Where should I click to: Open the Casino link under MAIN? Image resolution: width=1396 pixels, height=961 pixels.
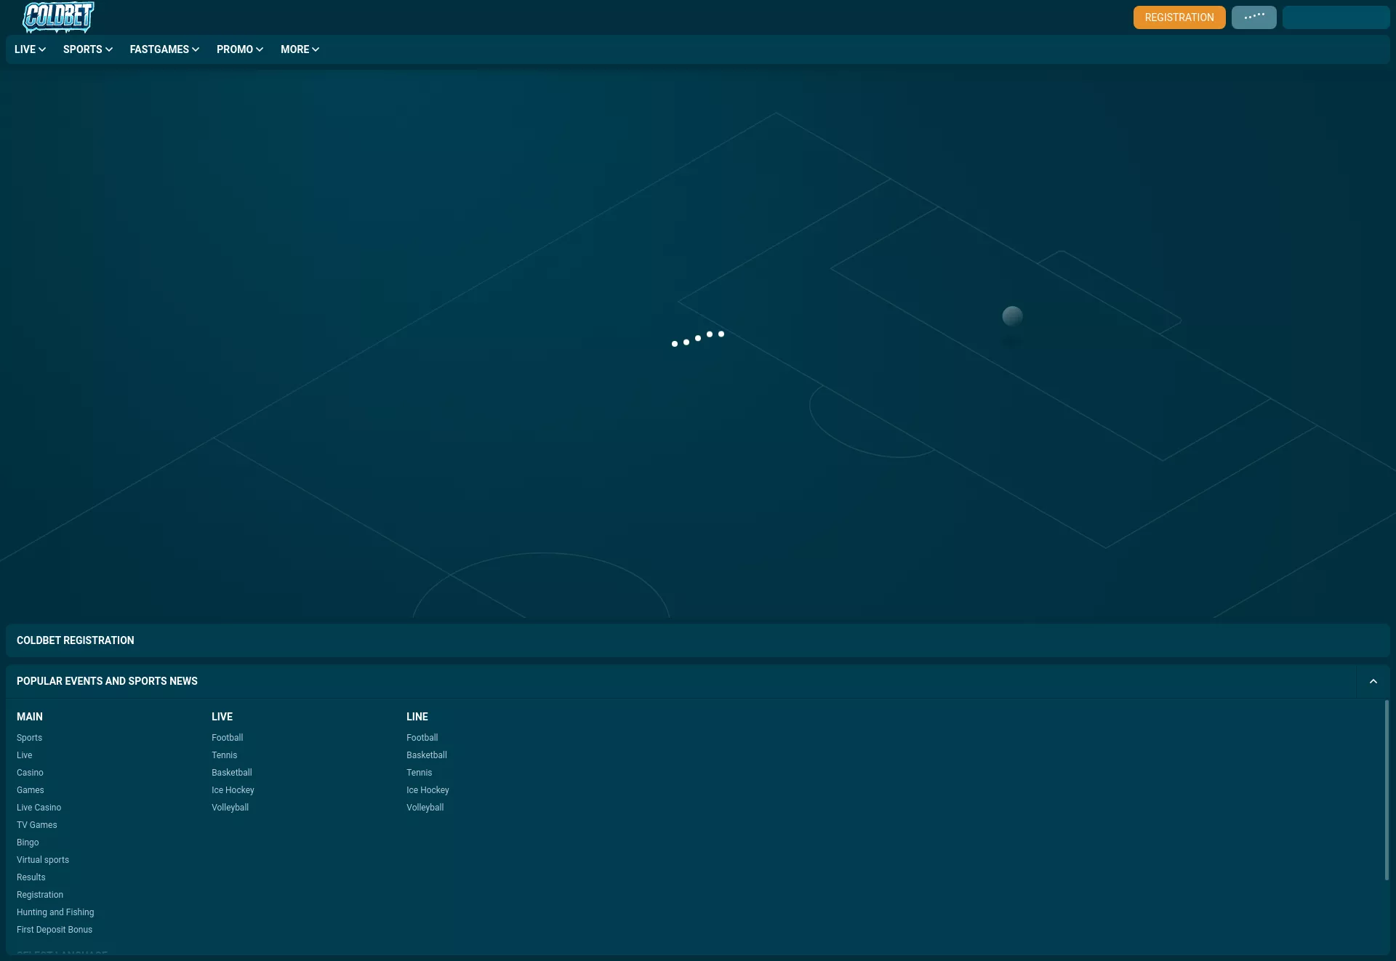pos(30,773)
